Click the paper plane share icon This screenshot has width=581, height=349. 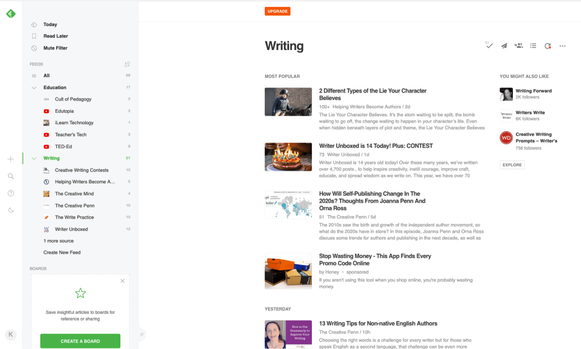504,46
